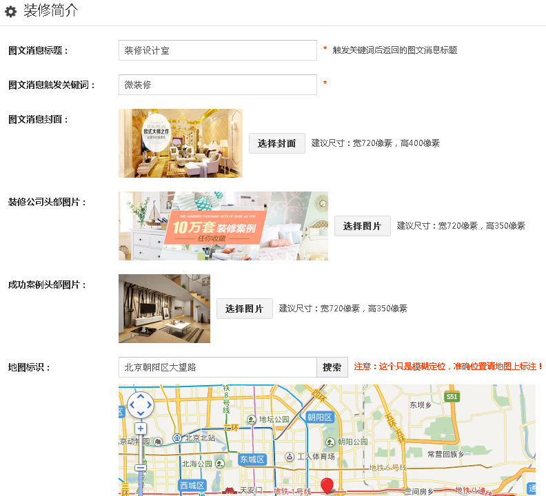
Task: Click the 图文消息封面 living room thumbnail
Action: 180,143
